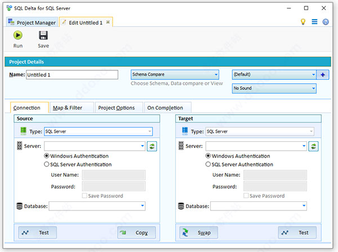This screenshot has width=338, height=252.
Task: Open the No Sound dropdown
Action: (274, 88)
